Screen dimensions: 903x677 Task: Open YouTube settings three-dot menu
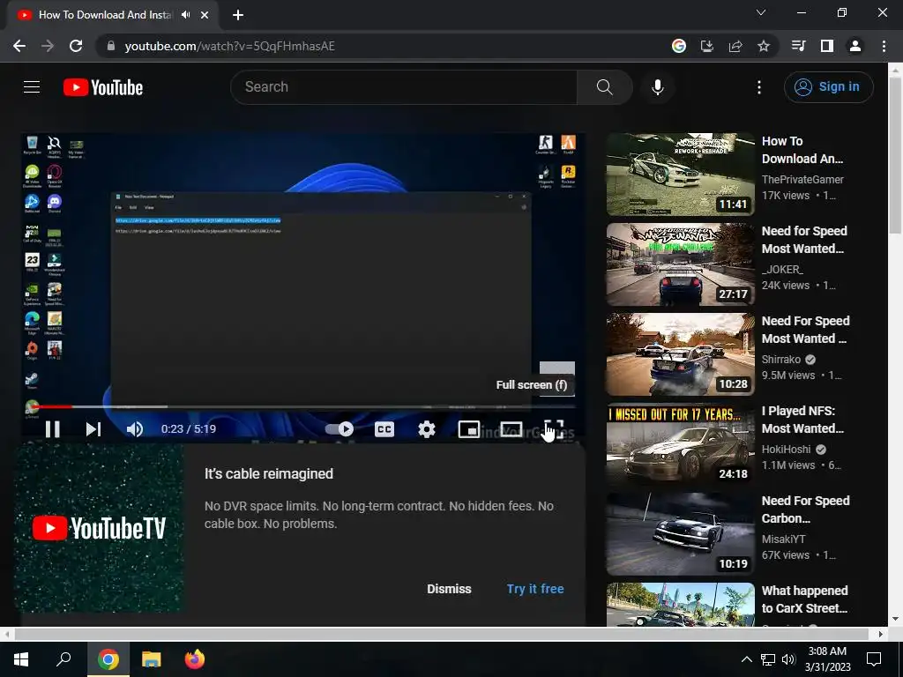click(759, 87)
